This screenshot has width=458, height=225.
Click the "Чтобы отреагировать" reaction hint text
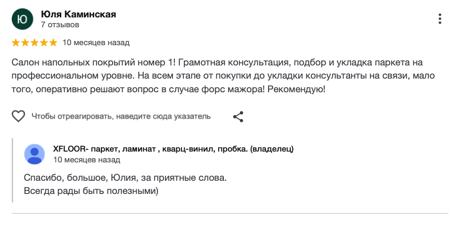click(x=121, y=116)
